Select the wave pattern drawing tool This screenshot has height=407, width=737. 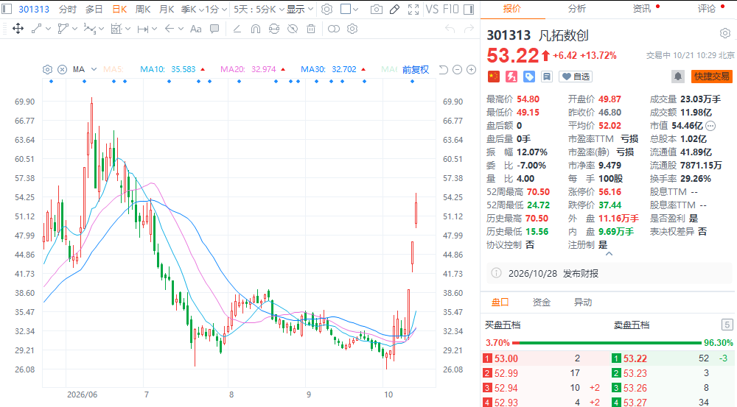point(89,29)
